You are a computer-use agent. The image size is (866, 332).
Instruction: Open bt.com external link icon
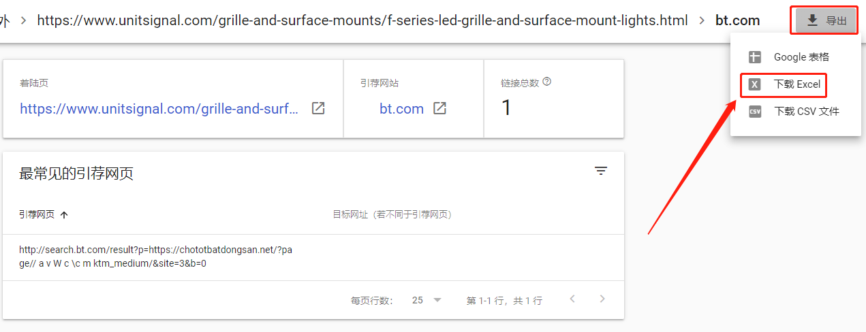pyautogui.click(x=440, y=108)
